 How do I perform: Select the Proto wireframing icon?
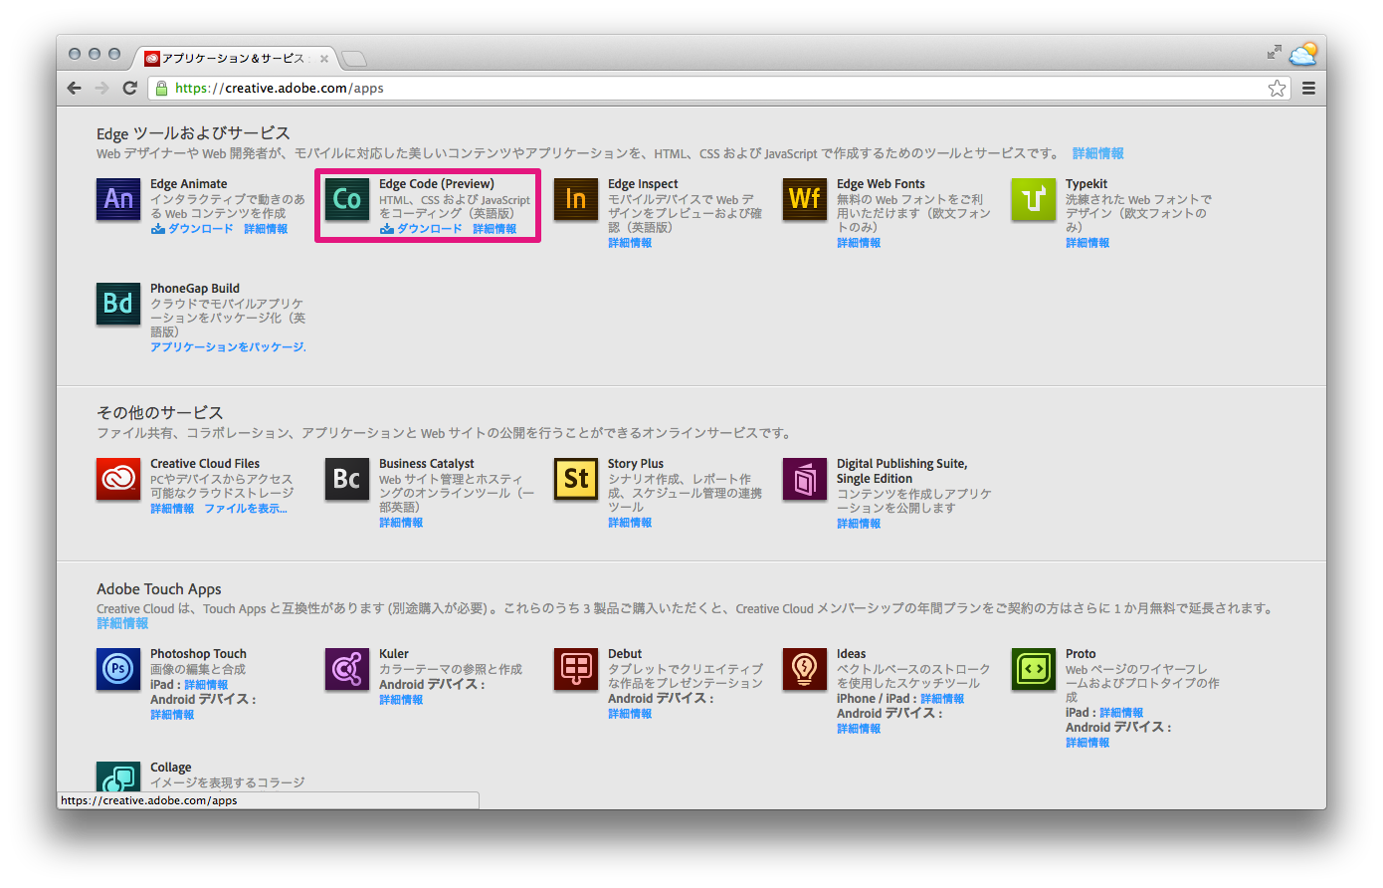tap(1033, 669)
